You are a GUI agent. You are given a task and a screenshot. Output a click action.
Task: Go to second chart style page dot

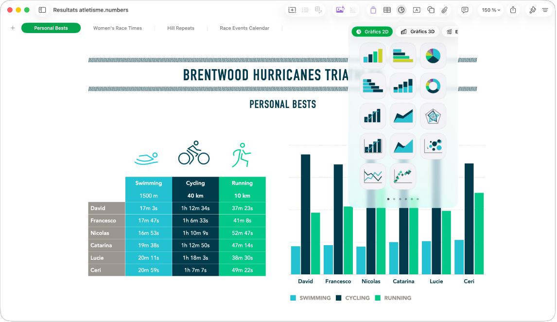pos(394,199)
